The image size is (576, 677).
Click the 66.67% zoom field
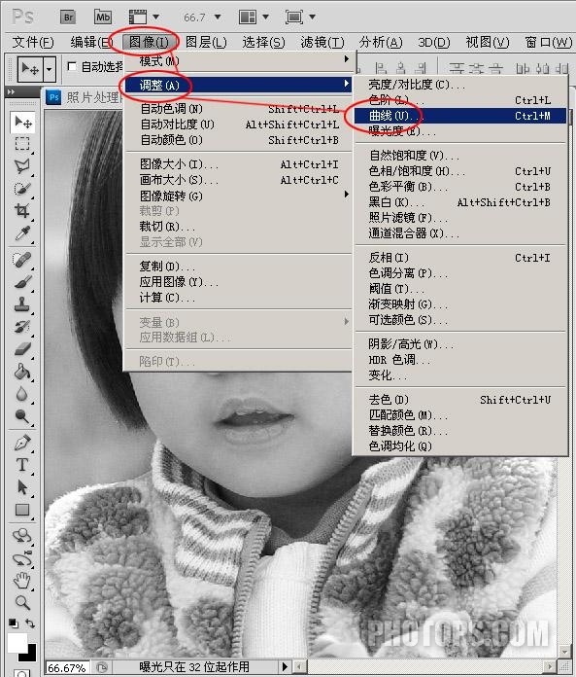click(67, 668)
